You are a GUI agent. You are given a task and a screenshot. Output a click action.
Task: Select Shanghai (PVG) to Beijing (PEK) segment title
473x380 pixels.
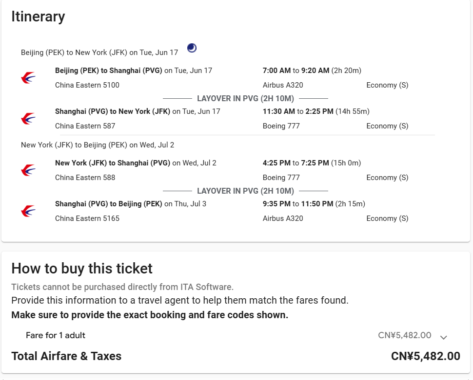pyautogui.click(x=109, y=204)
